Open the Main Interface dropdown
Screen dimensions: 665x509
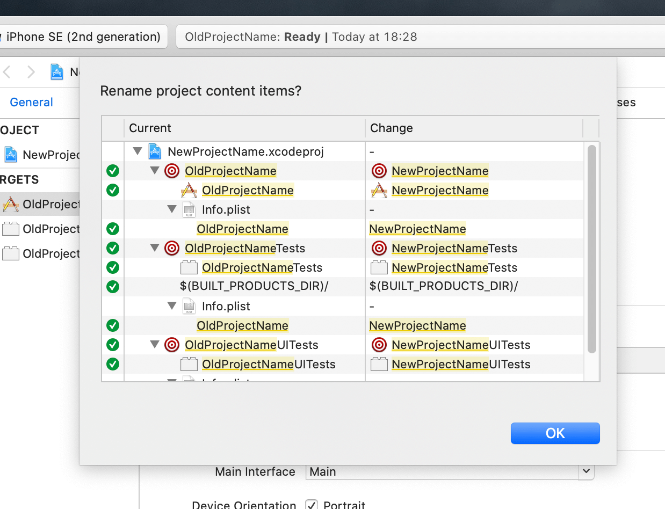pyautogui.click(x=585, y=471)
